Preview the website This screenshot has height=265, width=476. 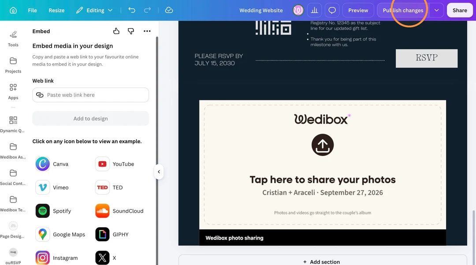358,10
